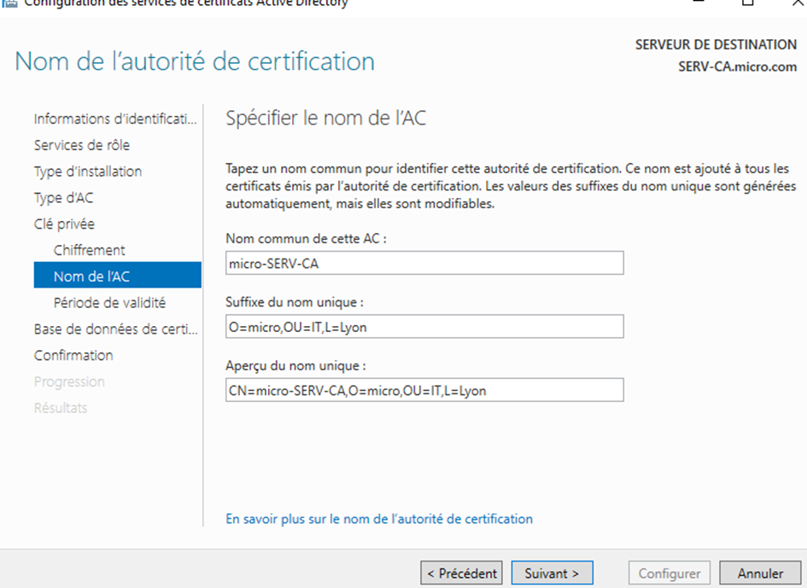The width and height of the screenshot is (807, 588).
Task: Open Informations d'identification step in sidebar
Action: pyautogui.click(x=115, y=119)
